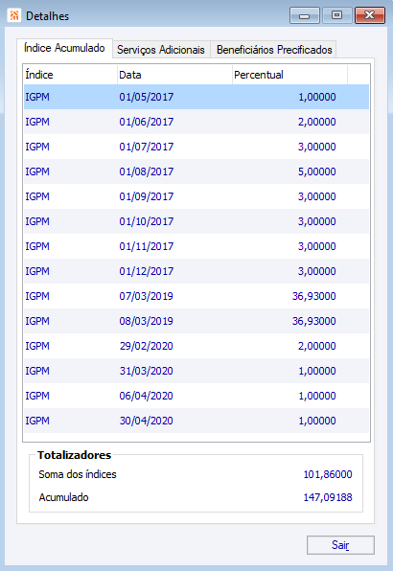Select the date cell 01/10/2017
Screen dimensions: 393x571
(x=146, y=221)
